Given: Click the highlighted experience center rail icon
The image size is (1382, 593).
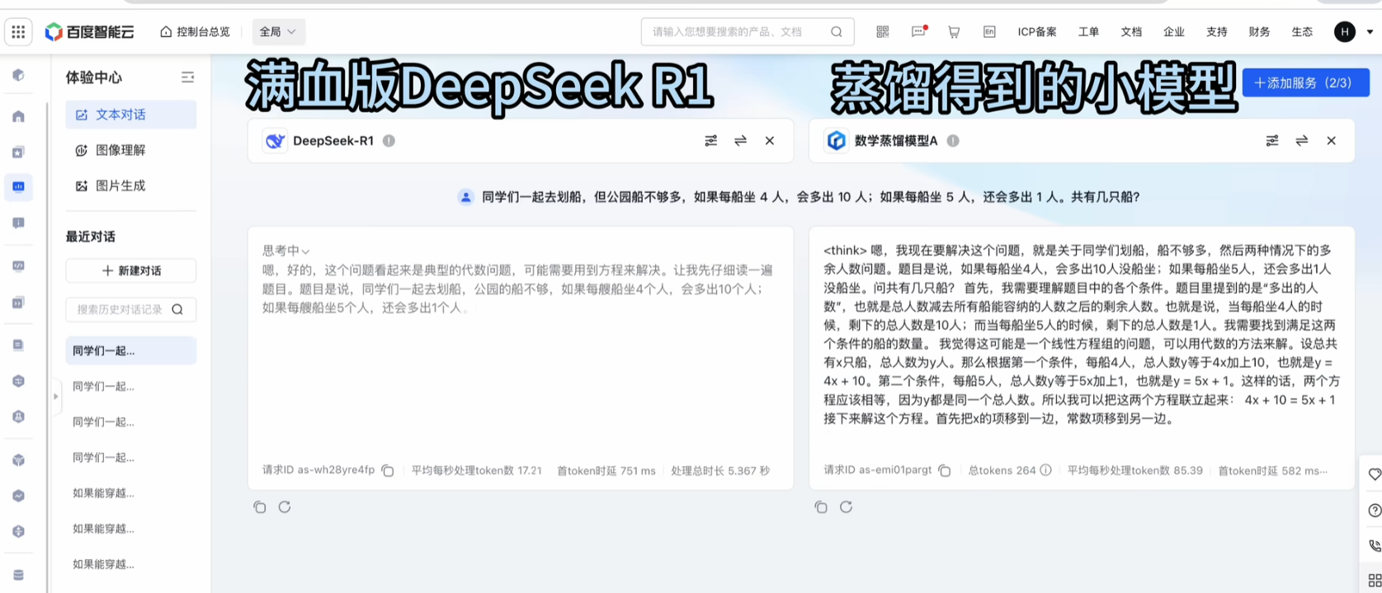Looking at the screenshot, I should tap(18, 186).
